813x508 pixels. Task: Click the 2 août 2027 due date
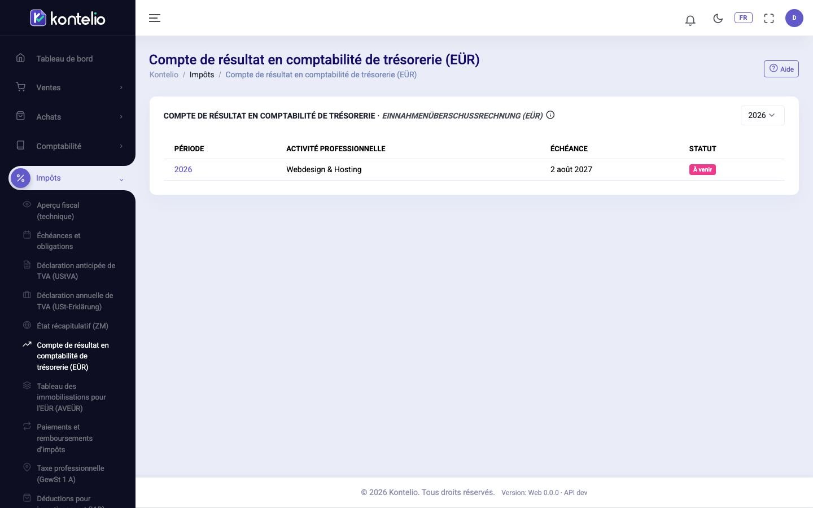pyautogui.click(x=571, y=169)
